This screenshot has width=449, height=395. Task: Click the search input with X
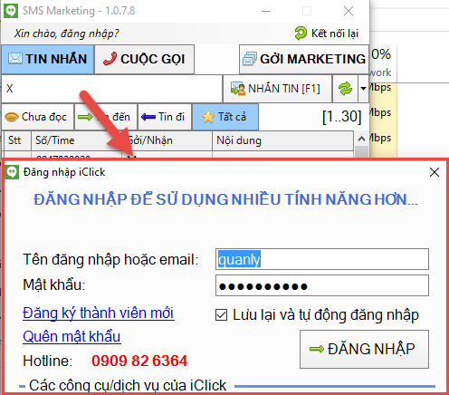[x=111, y=89]
